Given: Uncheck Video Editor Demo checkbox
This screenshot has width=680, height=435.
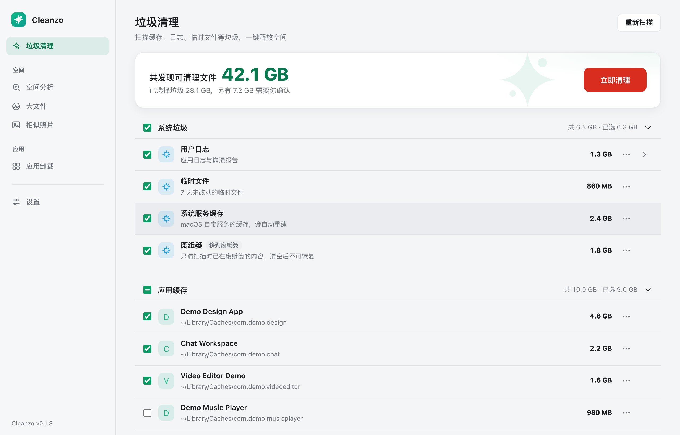Looking at the screenshot, I should pos(147,381).
